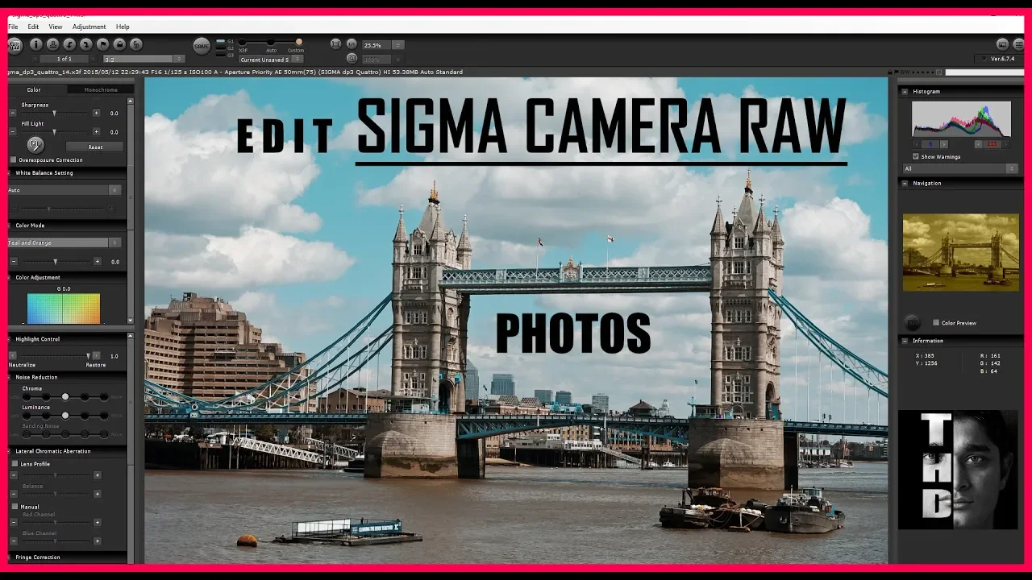Click the flag mark icon

click(102, 45)
